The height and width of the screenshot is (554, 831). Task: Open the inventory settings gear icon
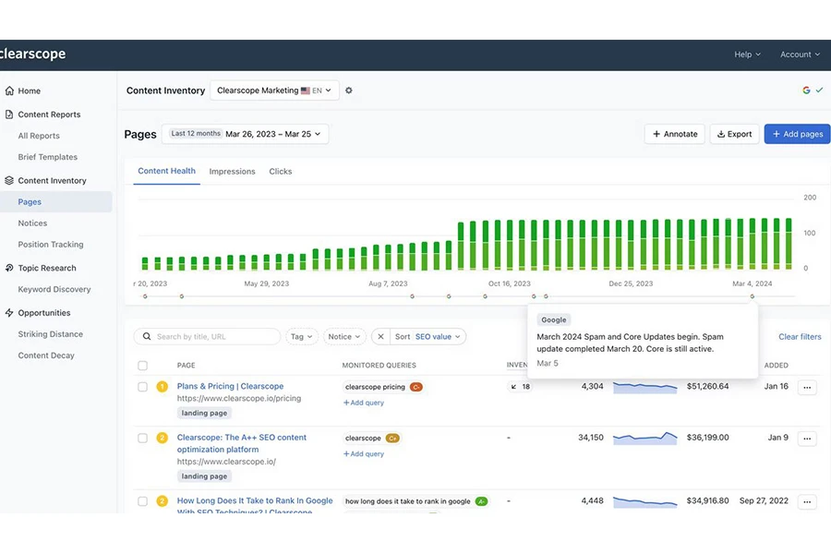click(349, 90)
